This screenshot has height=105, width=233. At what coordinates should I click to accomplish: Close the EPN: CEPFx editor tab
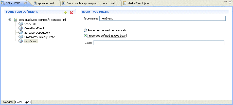[x=25, y=3]
